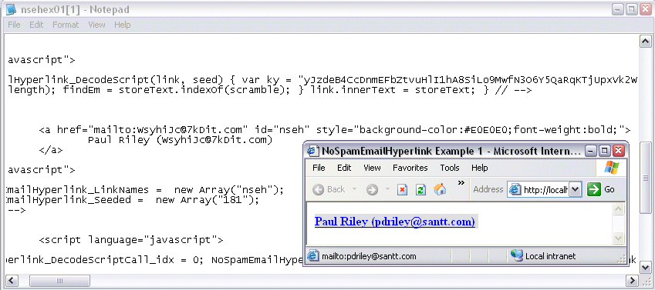Click the Refresh icon in browser toolbar
The height and width of the screenshot is (290, 655).
[420, 190]
